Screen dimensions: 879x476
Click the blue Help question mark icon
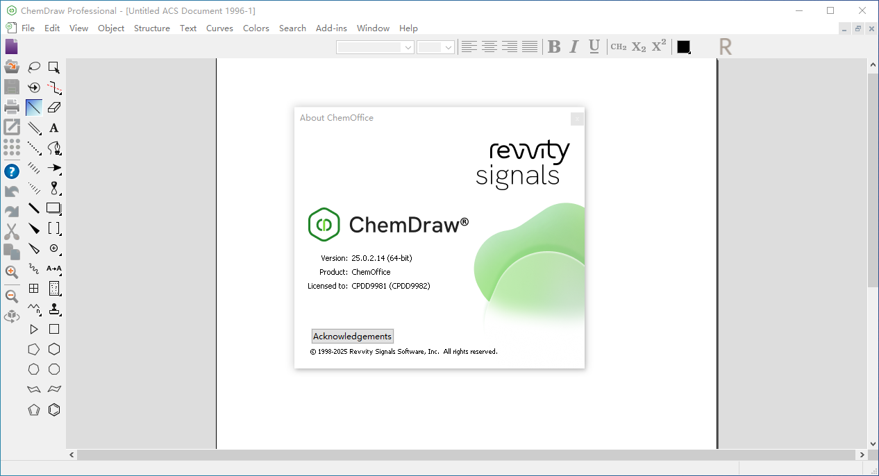tap(12, 171)
